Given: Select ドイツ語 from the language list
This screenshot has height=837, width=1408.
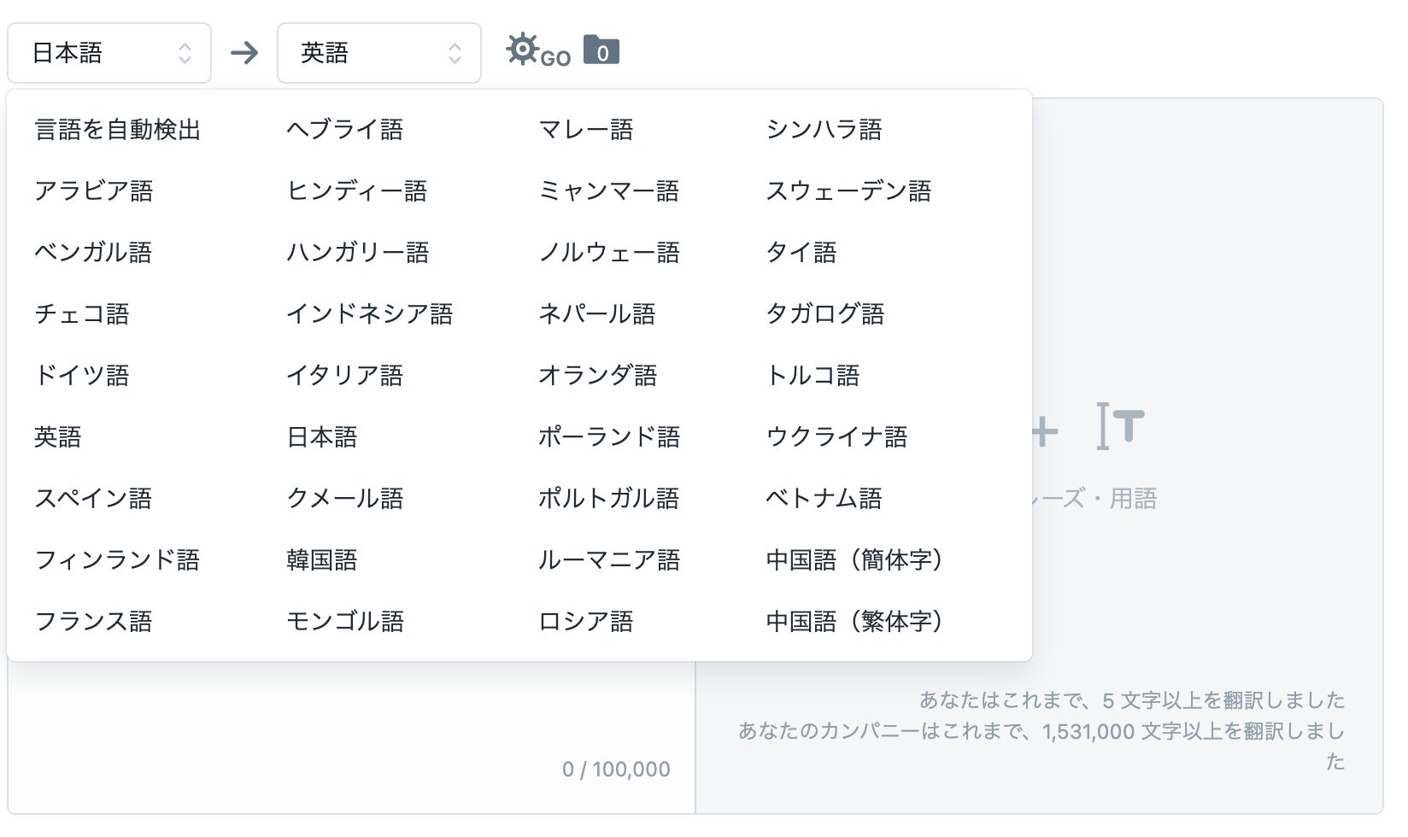Looking at the screenshot, I should (82, 376).
